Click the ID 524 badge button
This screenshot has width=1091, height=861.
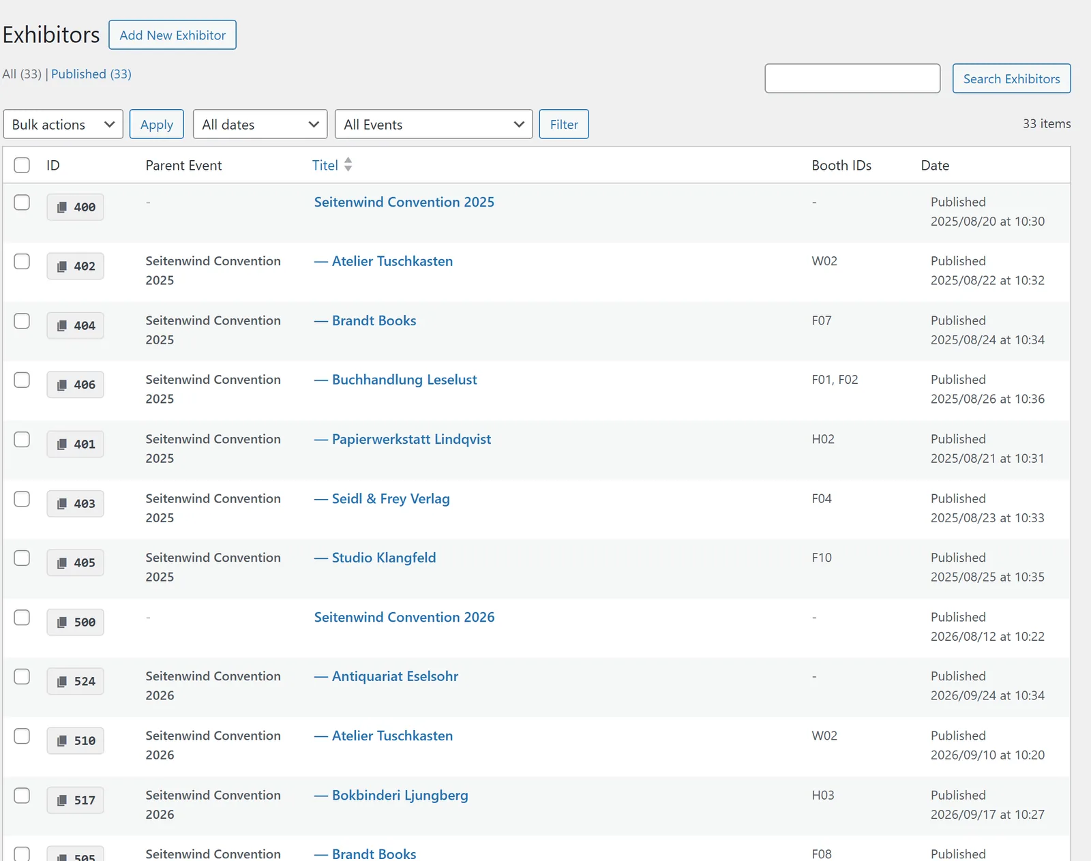[x=76, y=682]
